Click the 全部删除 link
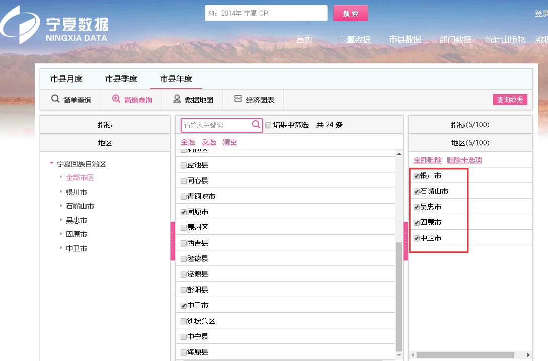 [427, 160]
